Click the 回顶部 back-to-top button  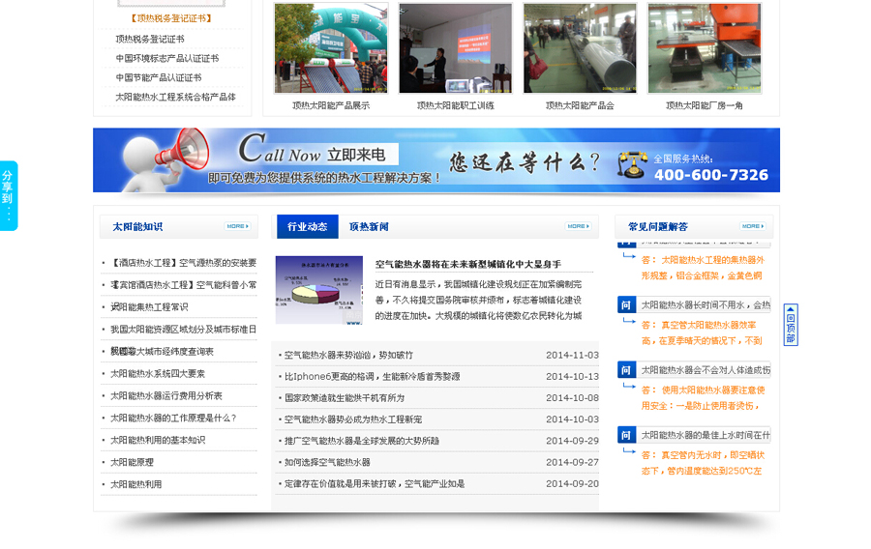791,325
